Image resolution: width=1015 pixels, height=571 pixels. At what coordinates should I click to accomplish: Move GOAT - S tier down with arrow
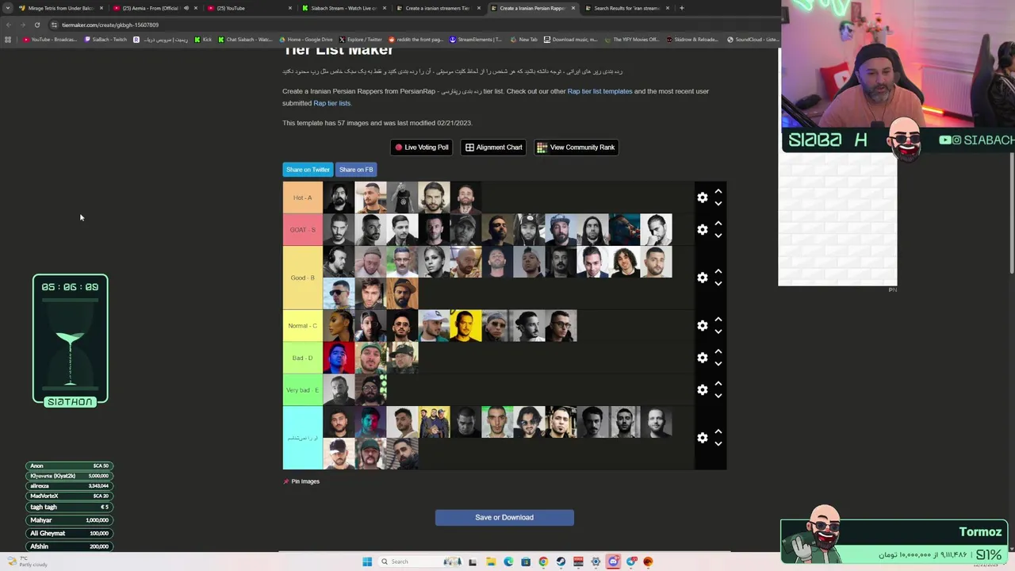pos(718,236)
